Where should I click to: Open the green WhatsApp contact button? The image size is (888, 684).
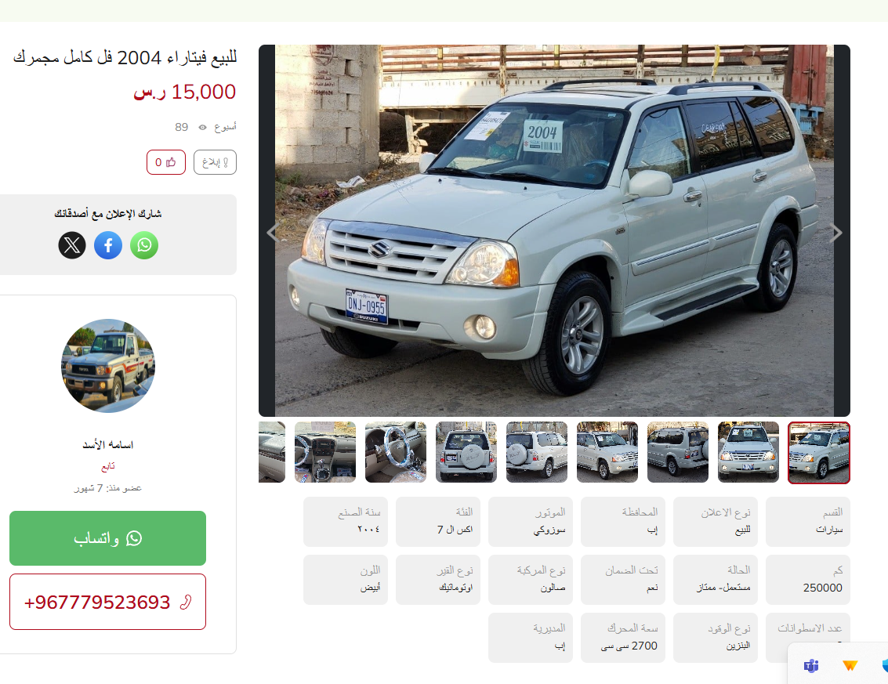pyautogui.click(x=107, y=538)
